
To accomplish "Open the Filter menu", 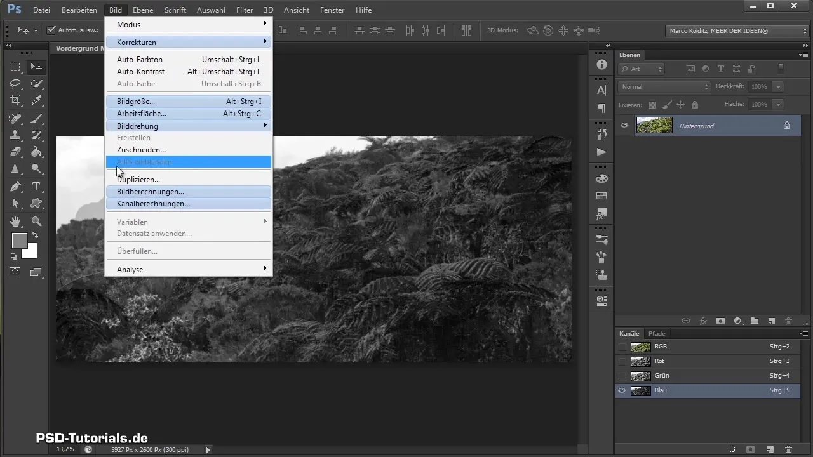I will (x=245, y=10).
